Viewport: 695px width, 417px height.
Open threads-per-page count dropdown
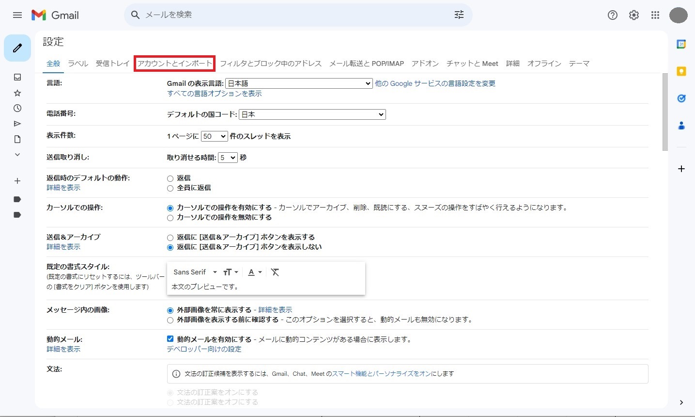[214, 136]
